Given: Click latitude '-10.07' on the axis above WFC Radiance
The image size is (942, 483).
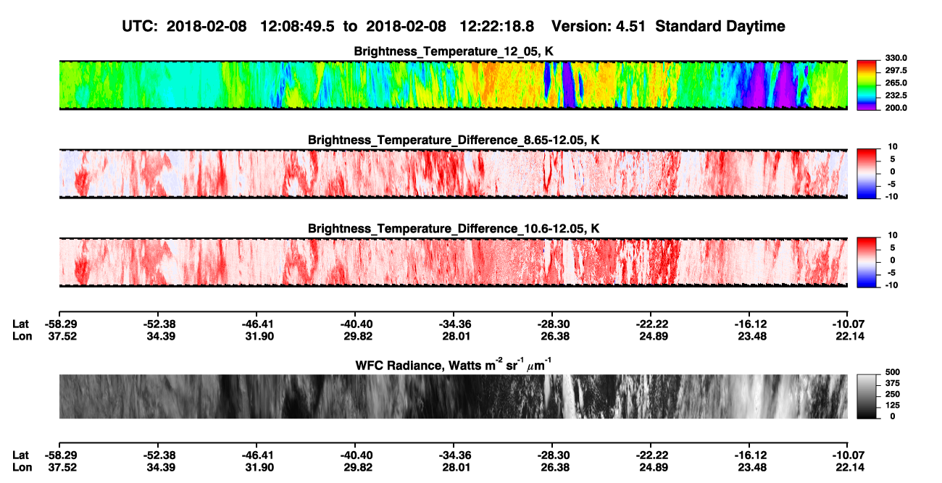Looking at the screenshot, I should pos(847,324).
